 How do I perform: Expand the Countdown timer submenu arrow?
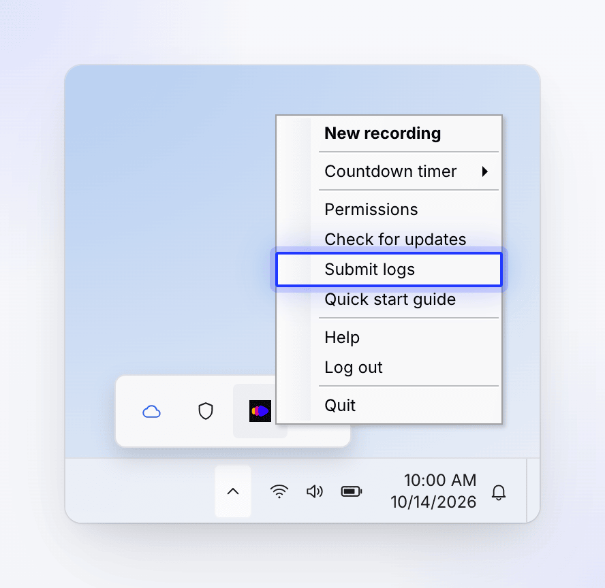485,171
